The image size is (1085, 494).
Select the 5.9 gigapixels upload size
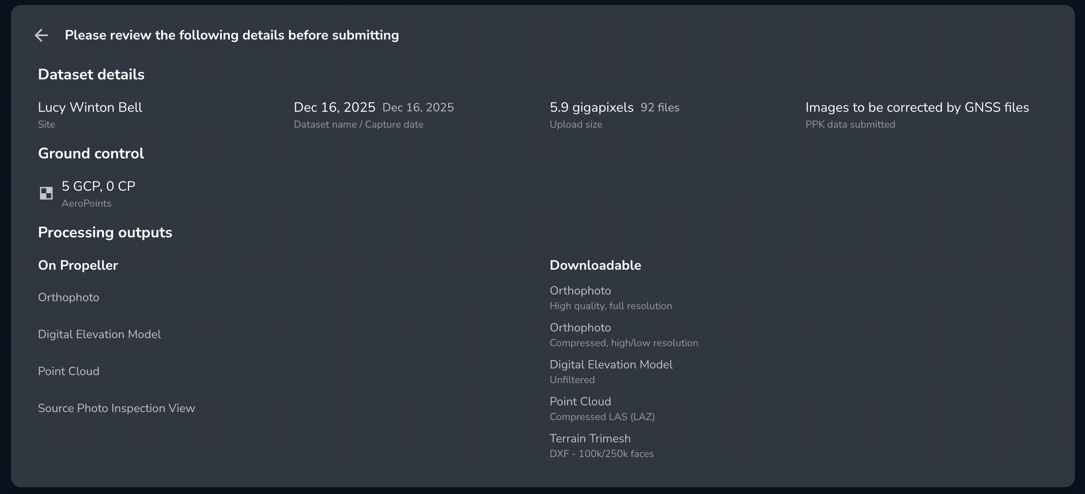click(x=591, y=108)
